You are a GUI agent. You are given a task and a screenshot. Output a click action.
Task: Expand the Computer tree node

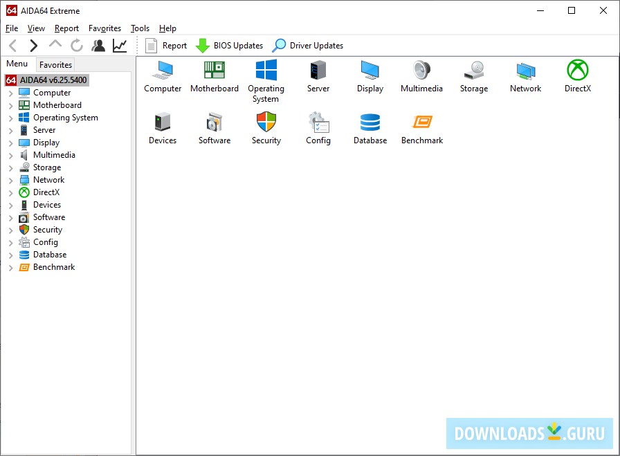(x=10, y=93)
